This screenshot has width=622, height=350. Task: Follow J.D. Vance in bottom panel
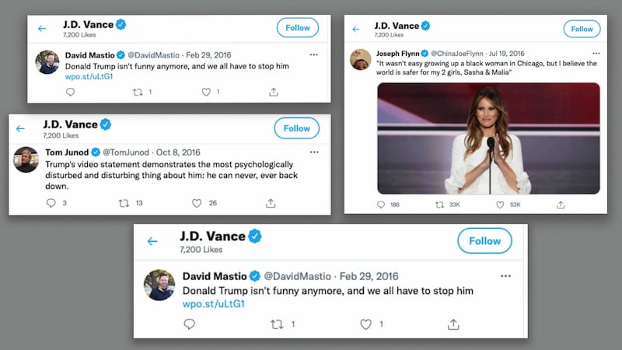pos(484,241)
